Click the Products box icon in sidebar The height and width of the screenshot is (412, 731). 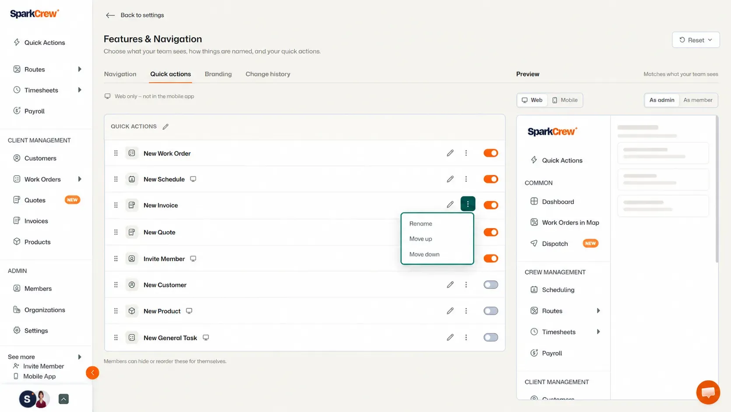coord(17,241)
